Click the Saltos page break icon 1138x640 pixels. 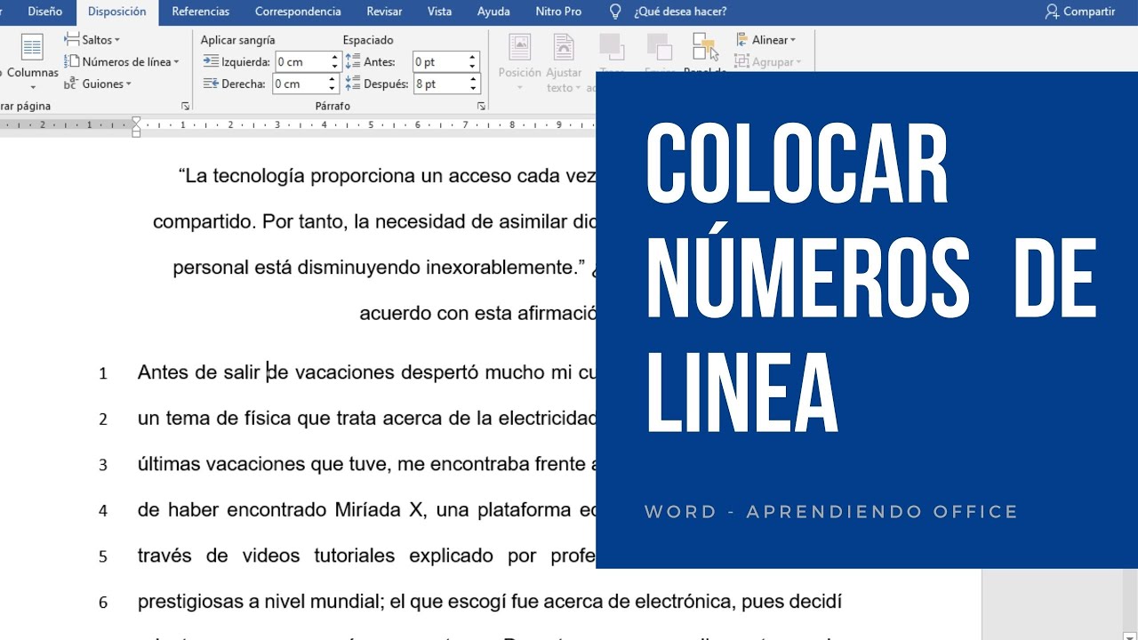click(72, 40)
